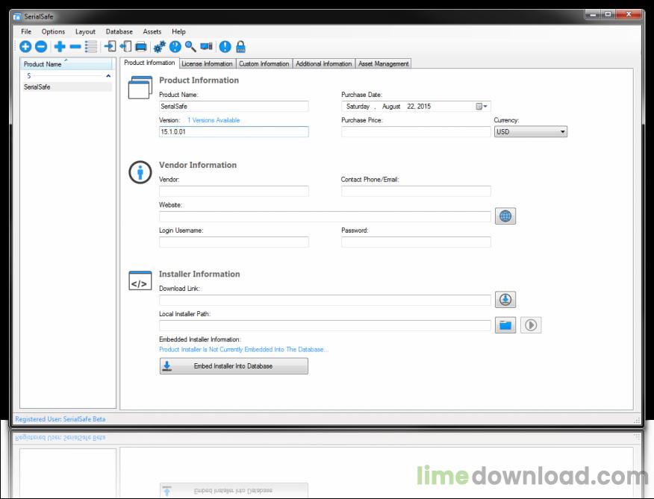Click the play icon beside installer path
Image resolution: width=654 pixels, height=499 pixels.
click(x=530, y=325)
